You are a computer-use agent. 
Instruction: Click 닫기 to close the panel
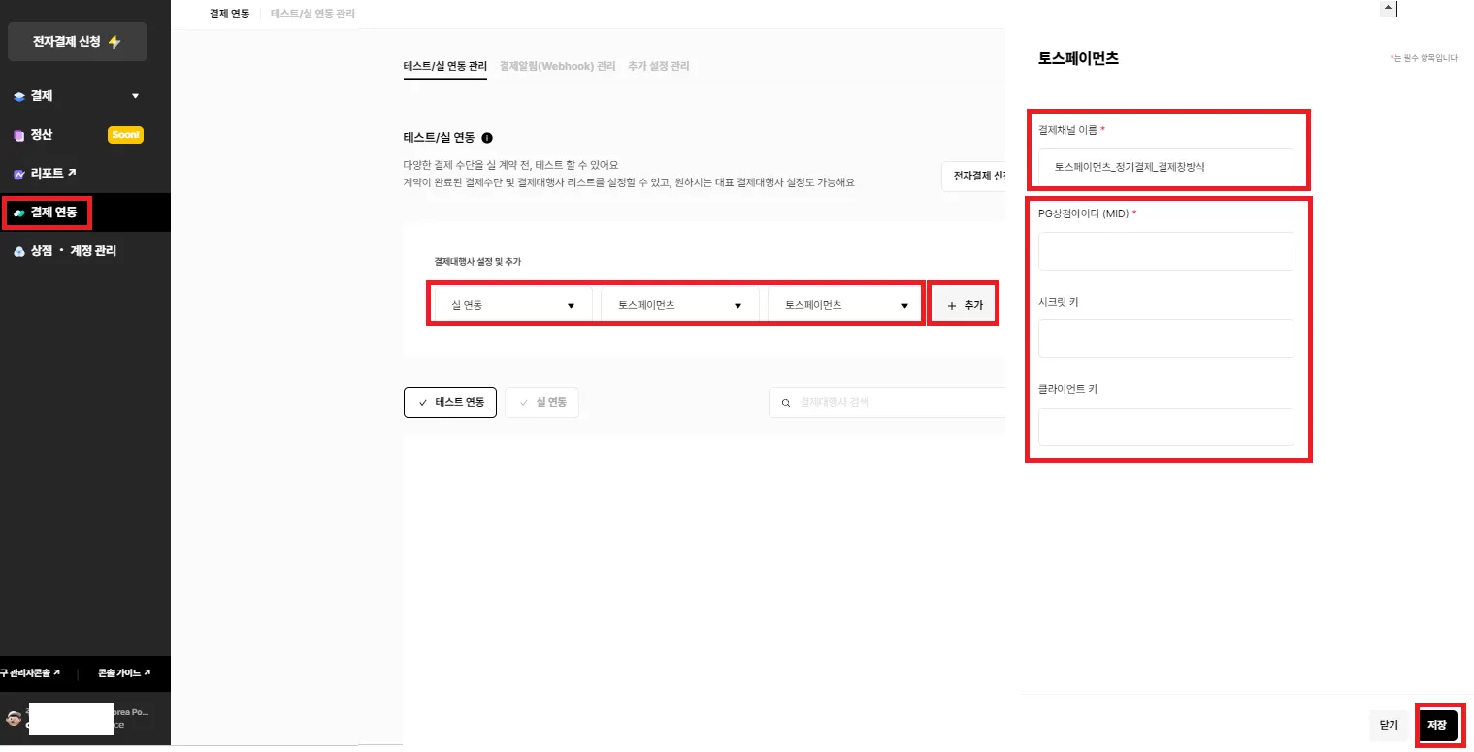(x=1389, y=725)
